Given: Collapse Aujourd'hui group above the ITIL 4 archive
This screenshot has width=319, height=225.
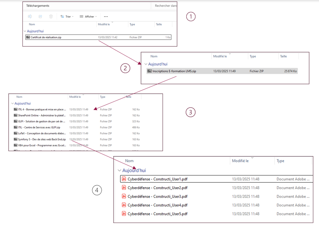Looking at the screenshot, I should [x=12, y=103].
